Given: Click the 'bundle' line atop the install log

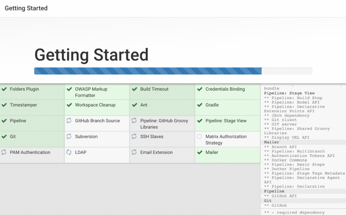Looking at the screenshot, I should pyautogui.click(x=272, y=88).
